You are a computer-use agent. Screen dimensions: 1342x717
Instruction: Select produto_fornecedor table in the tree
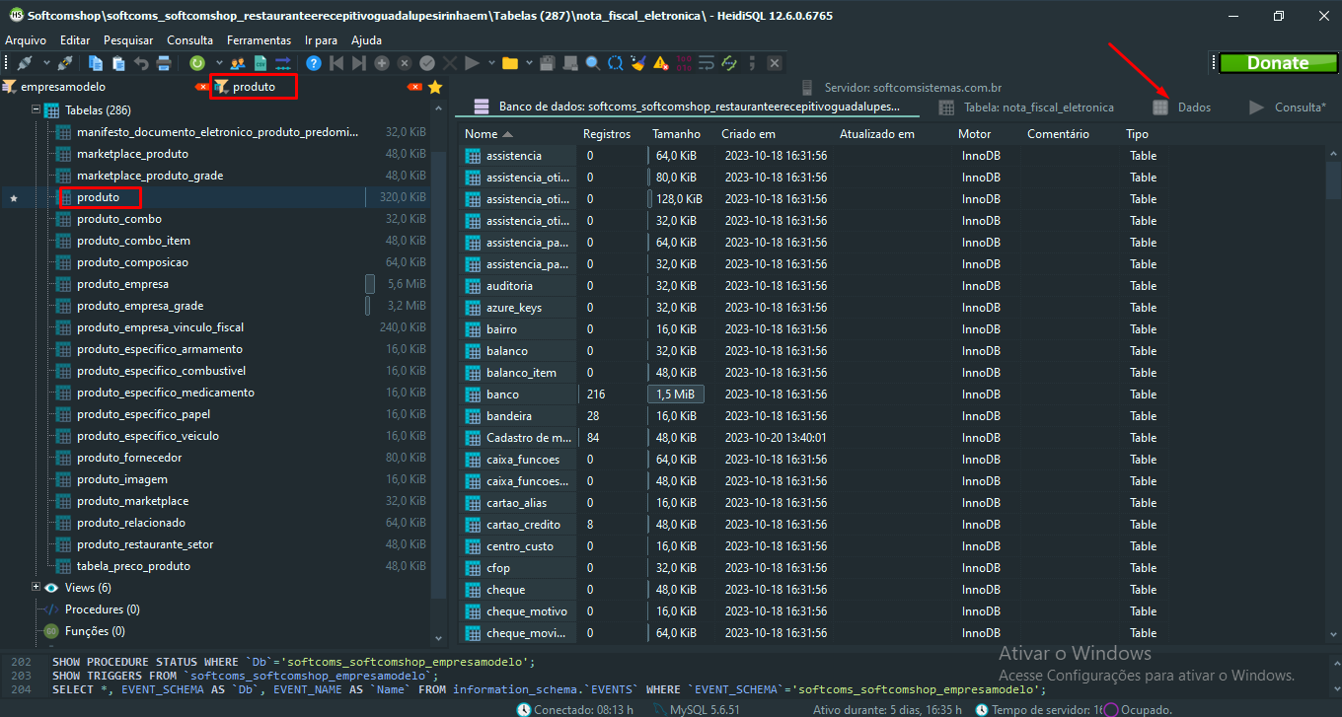point(129,458)
